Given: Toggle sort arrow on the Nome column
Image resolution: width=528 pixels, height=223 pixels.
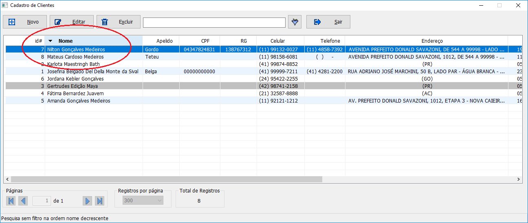Looking at the screenshot, I should [x=50, y=41].
